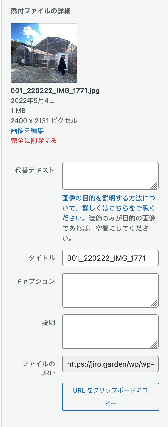Click the 代替テキスト box resize handle

pos(154,186)
